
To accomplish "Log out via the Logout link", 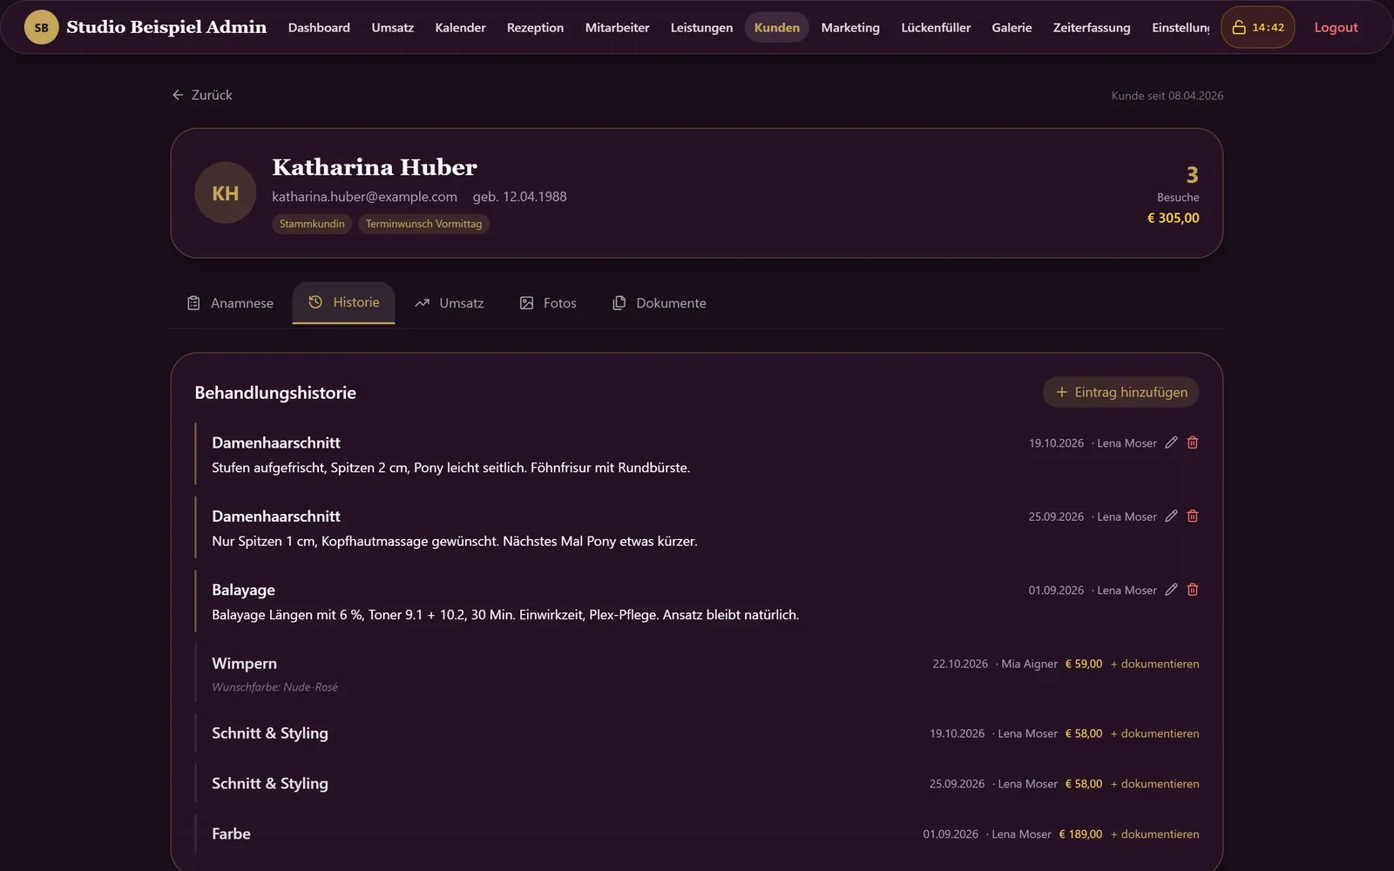I will (x=1336, y=27).
